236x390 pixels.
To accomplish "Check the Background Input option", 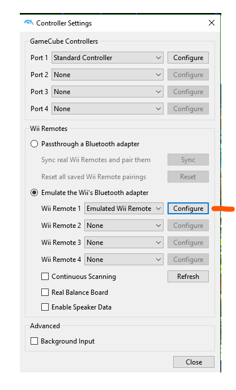I will pyautogui.click(x=34, y=341).
